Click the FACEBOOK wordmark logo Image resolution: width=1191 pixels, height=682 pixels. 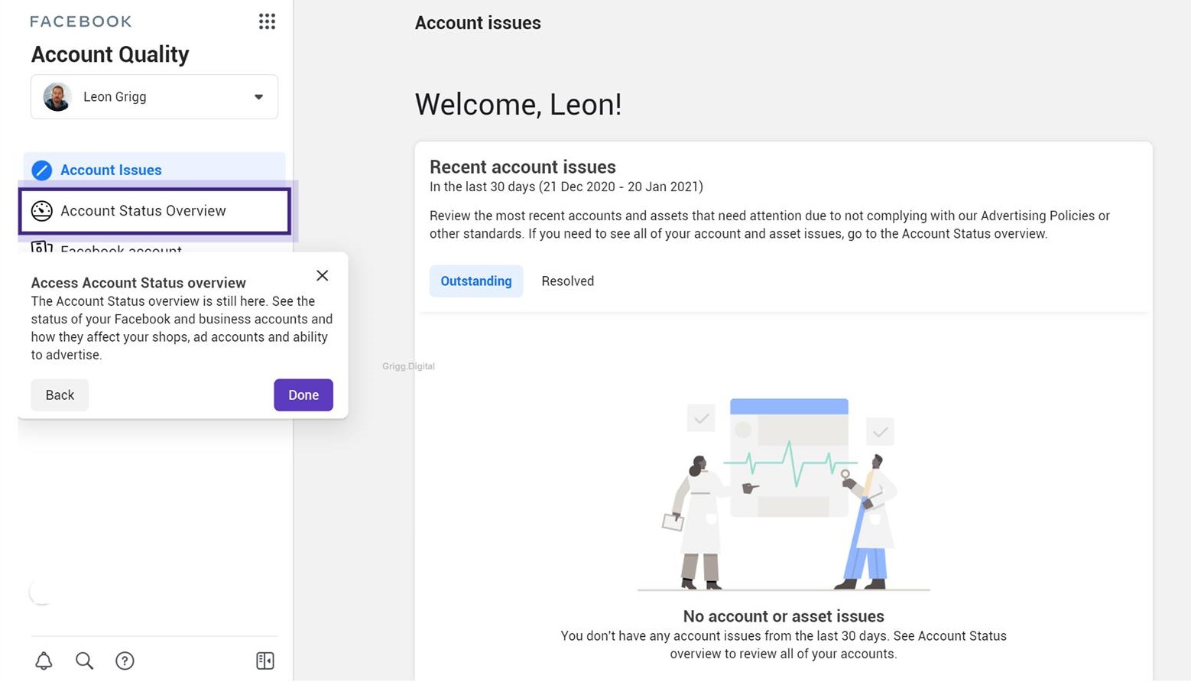click(80, 21)
